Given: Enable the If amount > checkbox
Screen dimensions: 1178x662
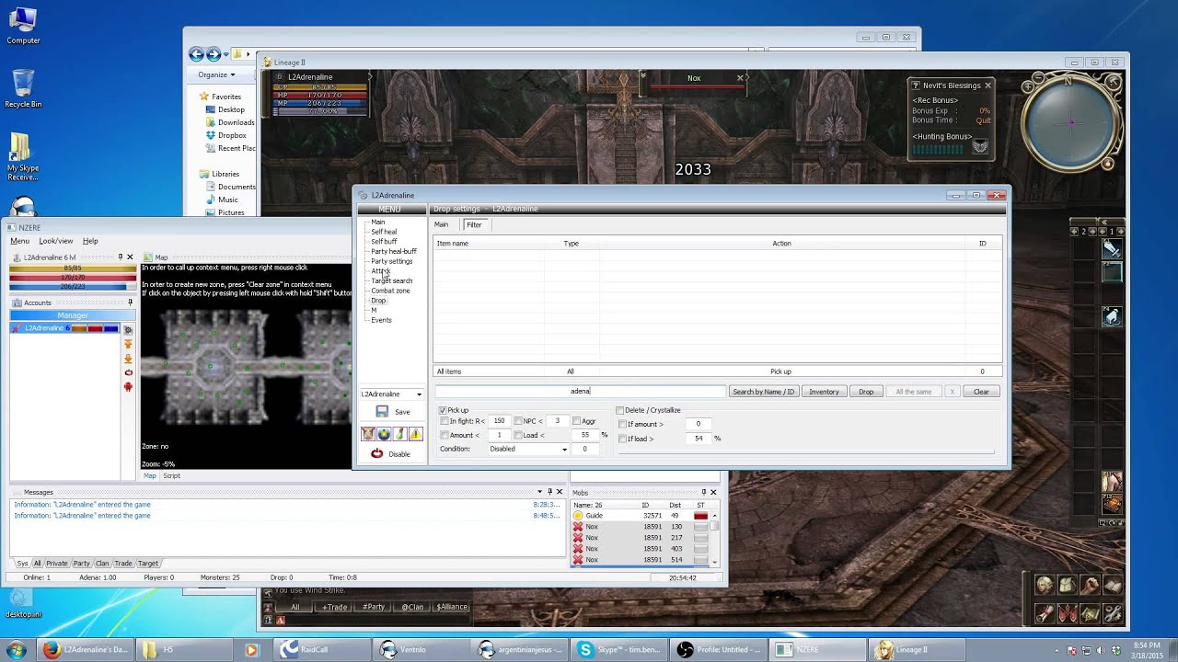Looking at the screenshot, I should tap(623, 424).
